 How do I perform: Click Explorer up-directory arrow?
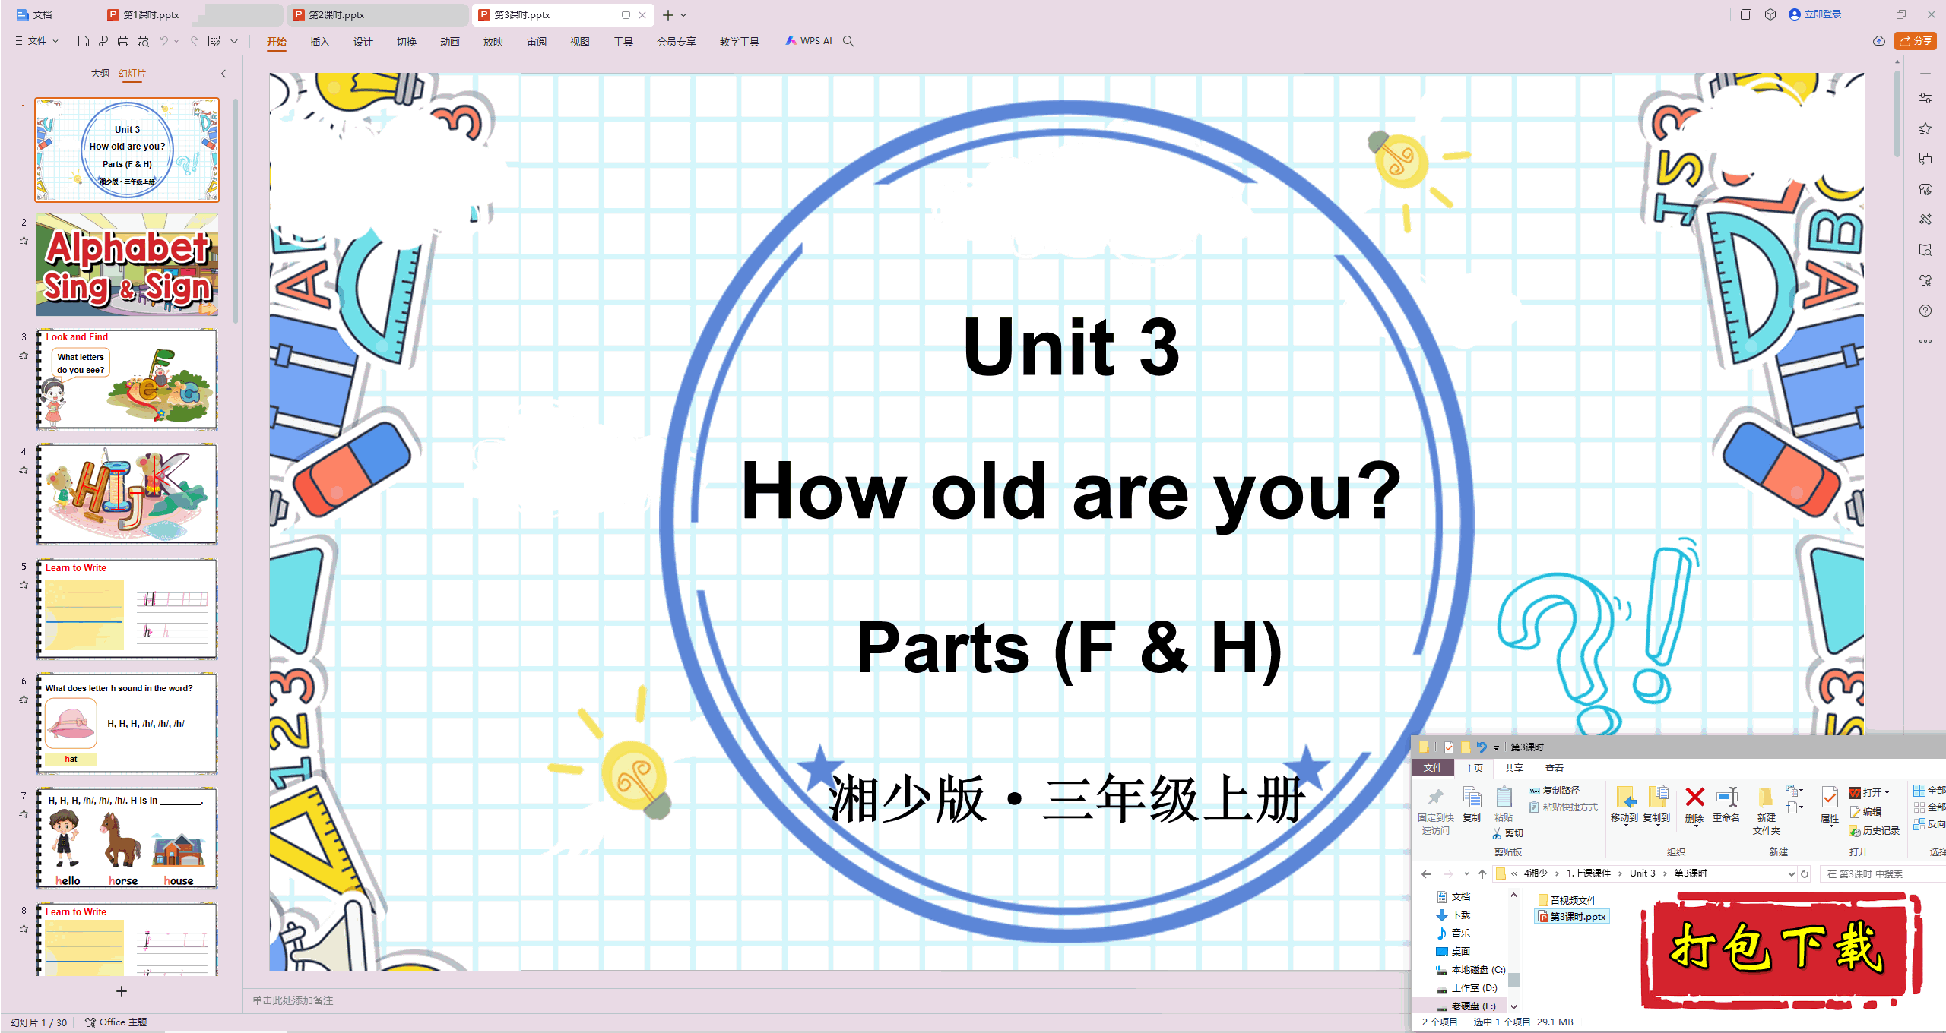(x=1482, y=873)
